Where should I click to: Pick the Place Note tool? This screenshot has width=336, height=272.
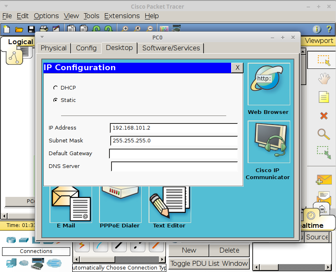(x=324, y=97)
